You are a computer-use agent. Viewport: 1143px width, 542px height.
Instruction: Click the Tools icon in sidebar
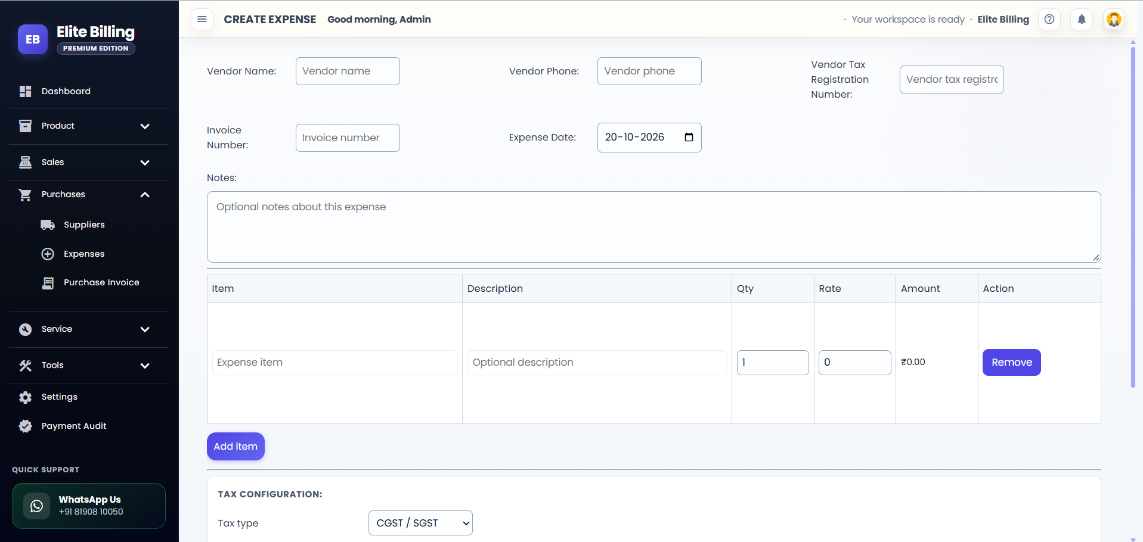[x=25, y=366]
